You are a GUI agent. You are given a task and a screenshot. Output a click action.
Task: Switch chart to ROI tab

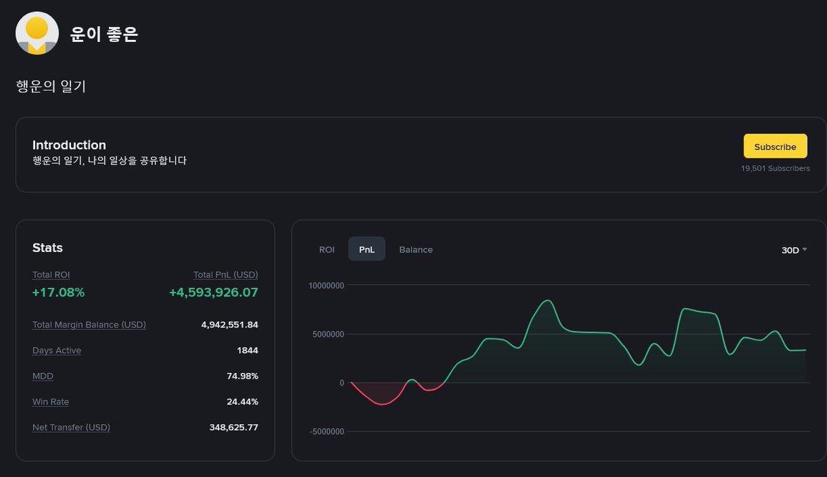pyautogui.click(x=327, y=249)
